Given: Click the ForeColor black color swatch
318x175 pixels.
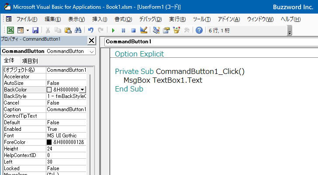Looking at the screenshot, I should tap(49, 142).
